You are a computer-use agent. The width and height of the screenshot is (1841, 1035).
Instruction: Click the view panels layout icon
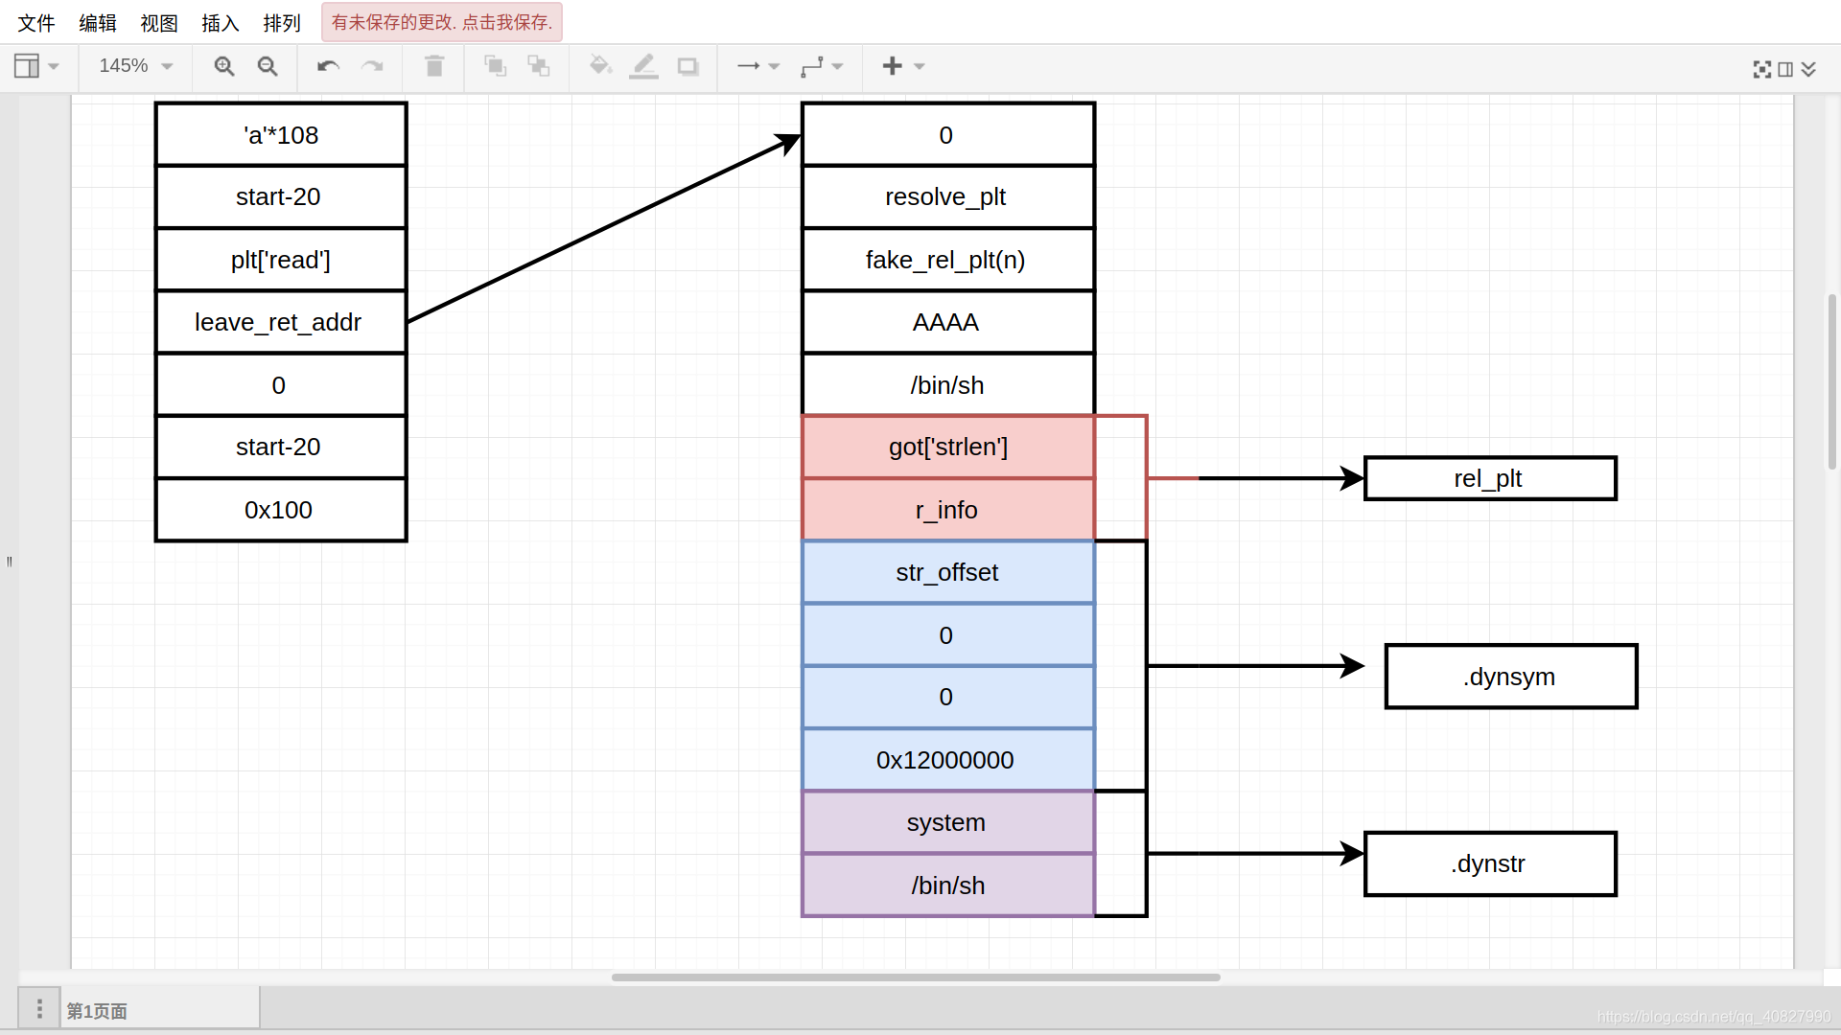(x=27, y=66)
